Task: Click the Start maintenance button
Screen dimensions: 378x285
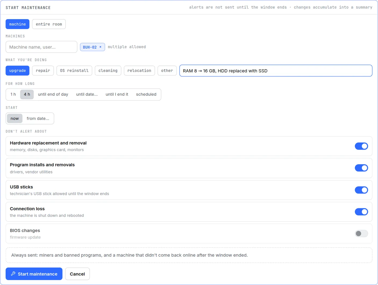Action: 34,274
